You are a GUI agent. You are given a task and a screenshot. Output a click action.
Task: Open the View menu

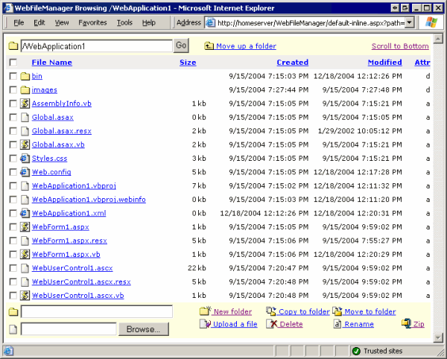(x=62, y=22)
